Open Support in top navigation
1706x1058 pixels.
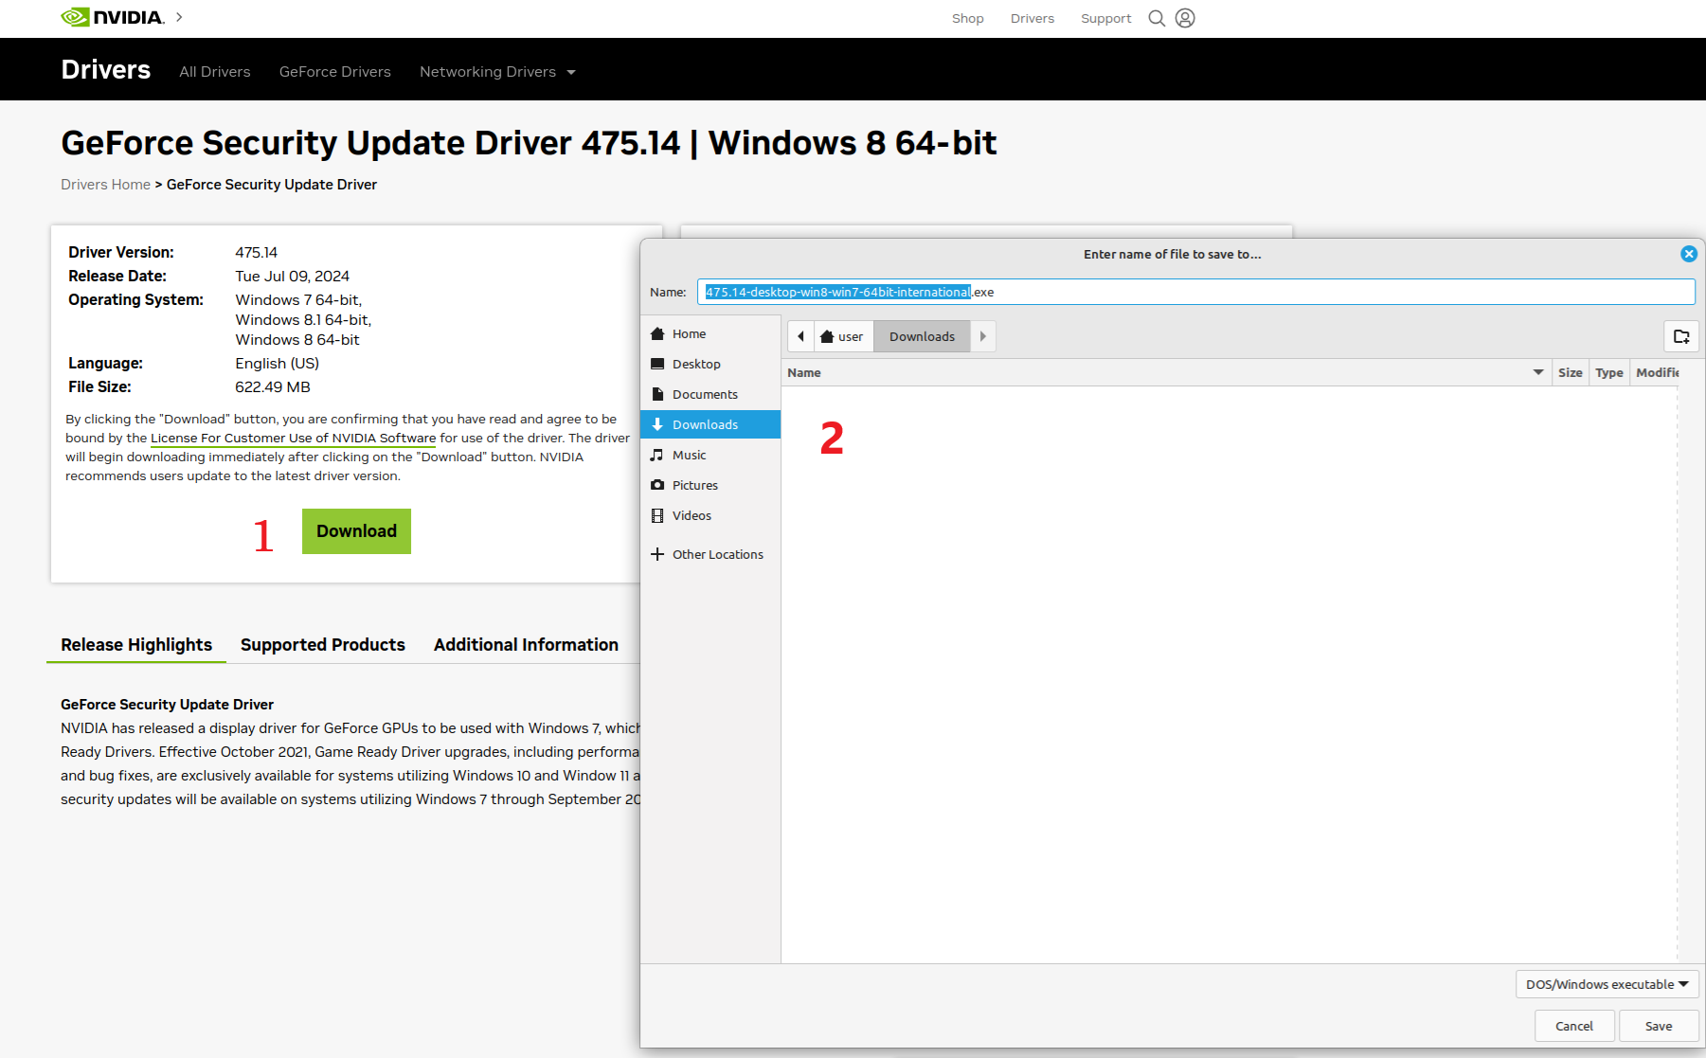(x=1105, y=18)
